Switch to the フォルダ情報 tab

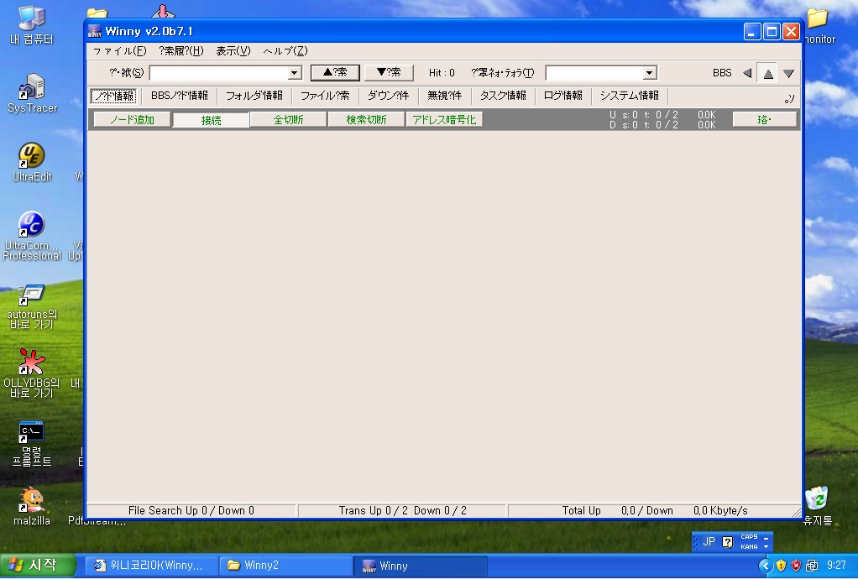(254, 96)
